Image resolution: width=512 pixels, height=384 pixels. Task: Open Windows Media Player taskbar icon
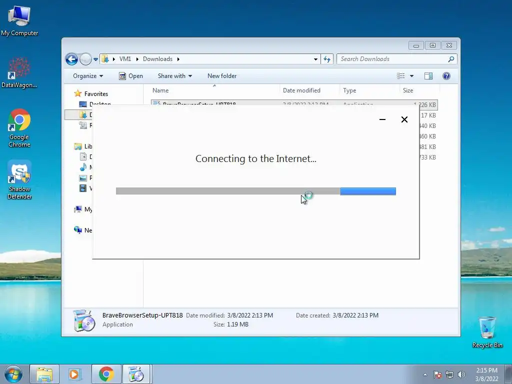click(x=75, y=374)
